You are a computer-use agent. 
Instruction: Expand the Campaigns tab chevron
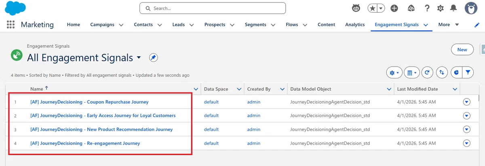[x=121, y=25]
